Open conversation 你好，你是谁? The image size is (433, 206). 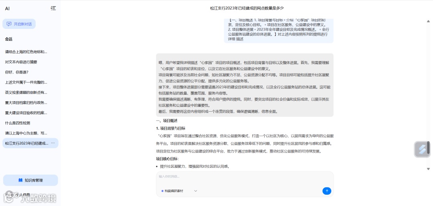click(17, 72)
